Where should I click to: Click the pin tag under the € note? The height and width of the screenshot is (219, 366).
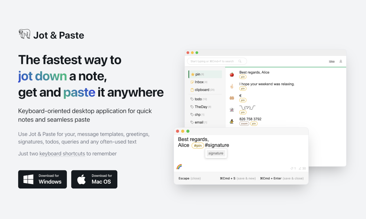click(243, 100)
